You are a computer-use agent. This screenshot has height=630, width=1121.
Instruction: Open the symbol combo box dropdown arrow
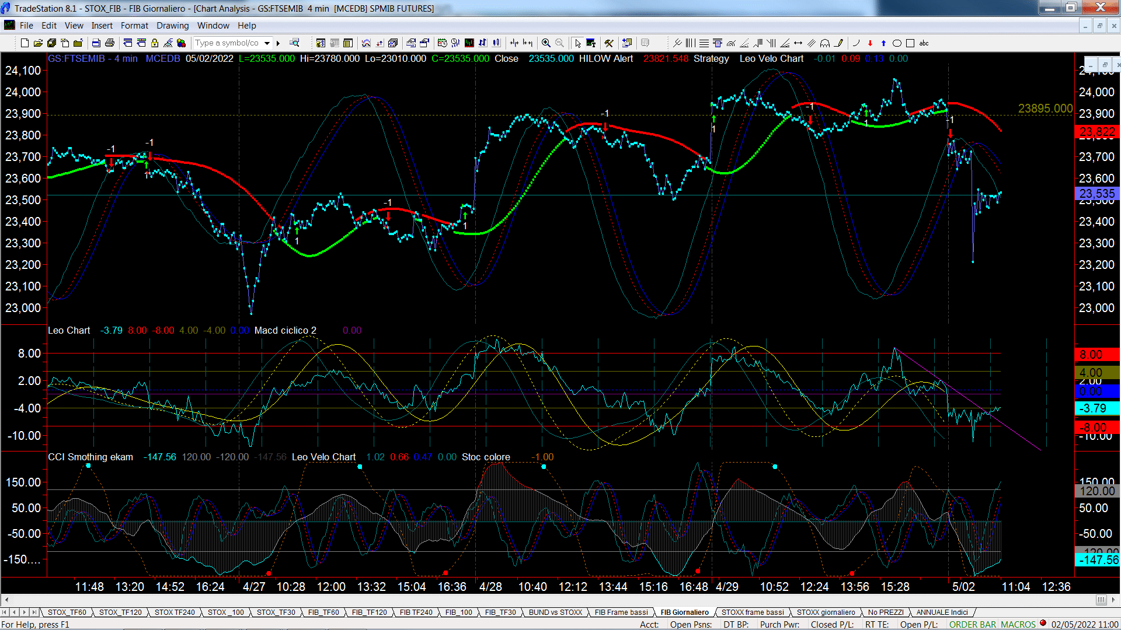(x=267, y=43)
